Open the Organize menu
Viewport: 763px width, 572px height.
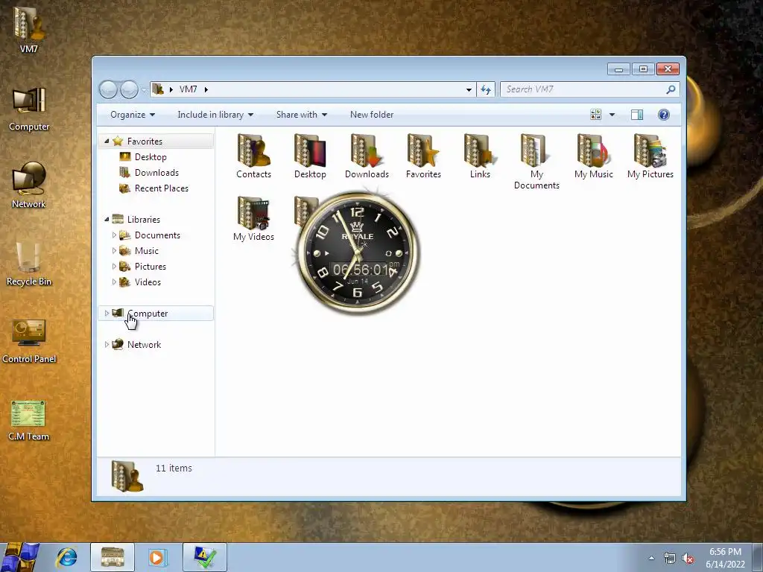(x=133, y=114)
